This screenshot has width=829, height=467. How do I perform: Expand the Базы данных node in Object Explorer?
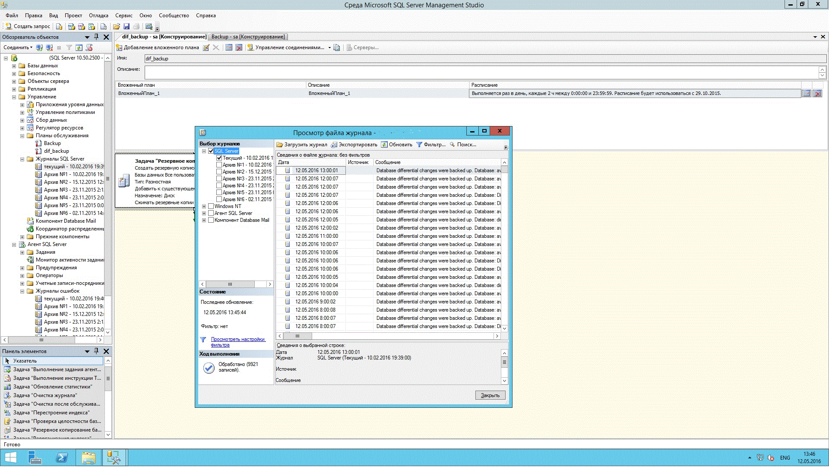(14, 66)
